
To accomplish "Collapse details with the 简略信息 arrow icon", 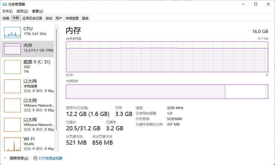I will coord(5,158).
